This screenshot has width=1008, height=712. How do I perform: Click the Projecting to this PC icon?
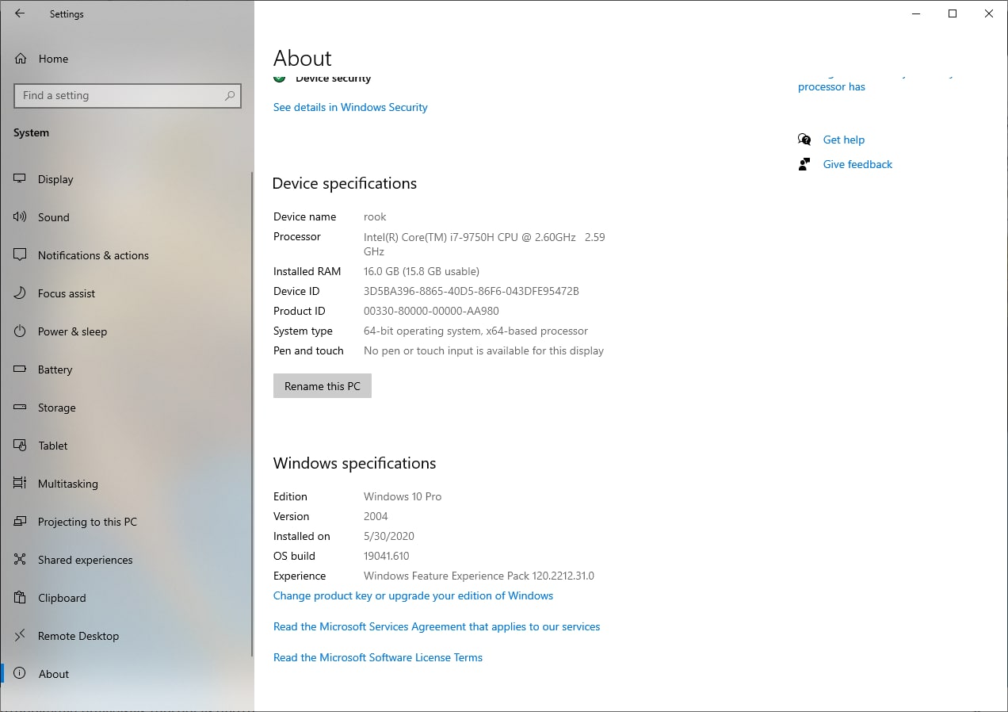pyautogui.click(x=21, y=522)
